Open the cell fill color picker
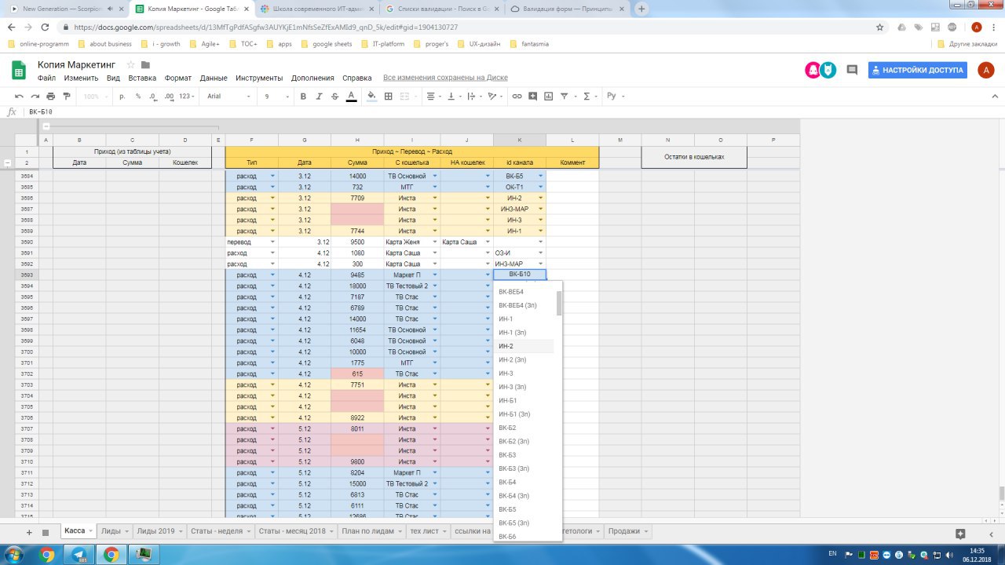The image size is (1005, 565). [x=371, y=96]
